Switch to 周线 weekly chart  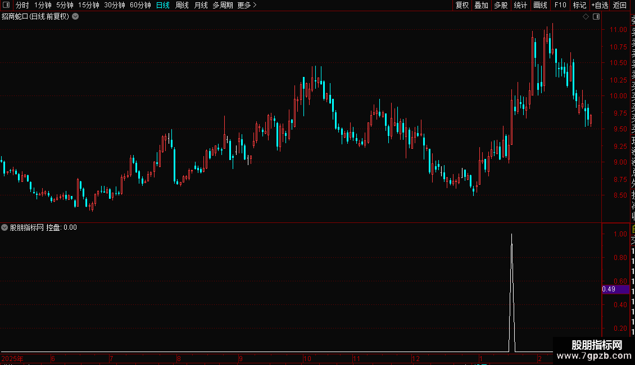coord(182,5)
